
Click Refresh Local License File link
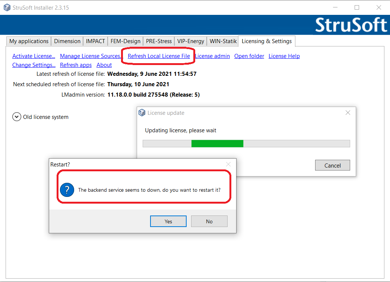pos(159,56)
